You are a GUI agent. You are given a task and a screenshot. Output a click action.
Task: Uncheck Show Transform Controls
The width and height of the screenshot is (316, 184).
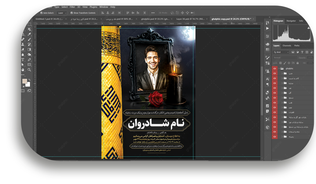coord(72,13)
